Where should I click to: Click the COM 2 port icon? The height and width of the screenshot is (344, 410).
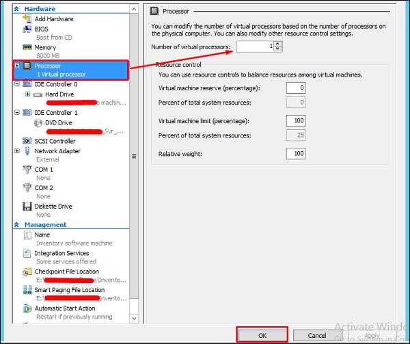[x=27, y=187]
